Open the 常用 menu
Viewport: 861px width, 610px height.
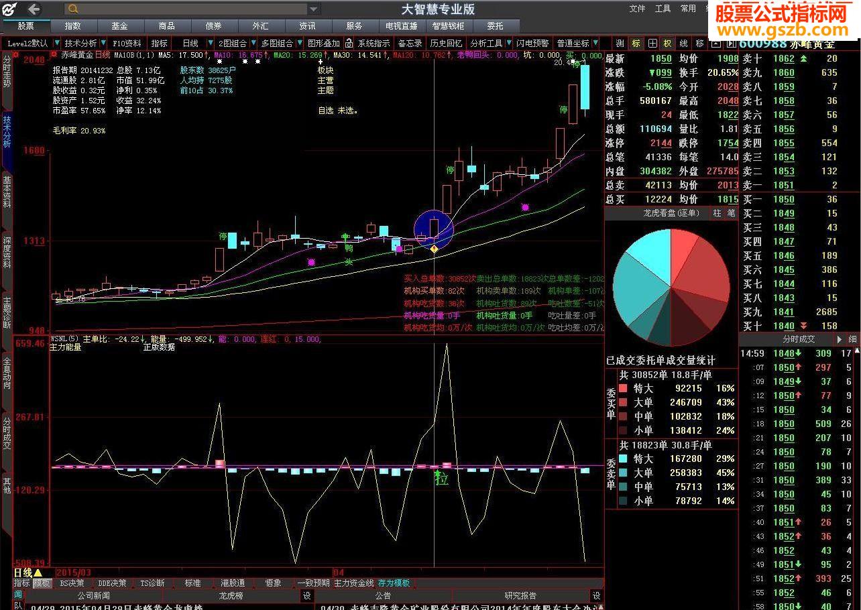[688, 9]
